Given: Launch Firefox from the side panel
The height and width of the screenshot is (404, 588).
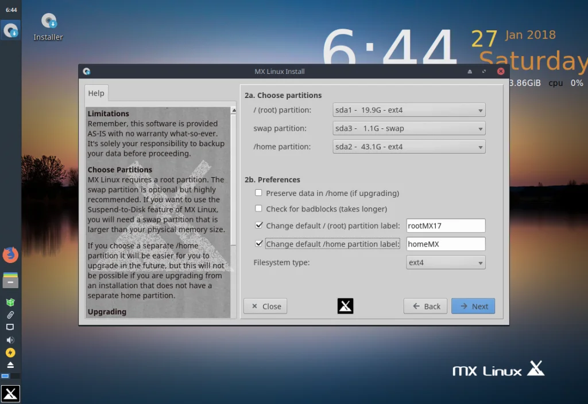Looking at the screenshot, I should 10,255.
